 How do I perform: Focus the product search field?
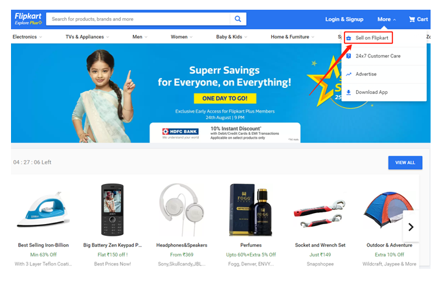point(138,19)
